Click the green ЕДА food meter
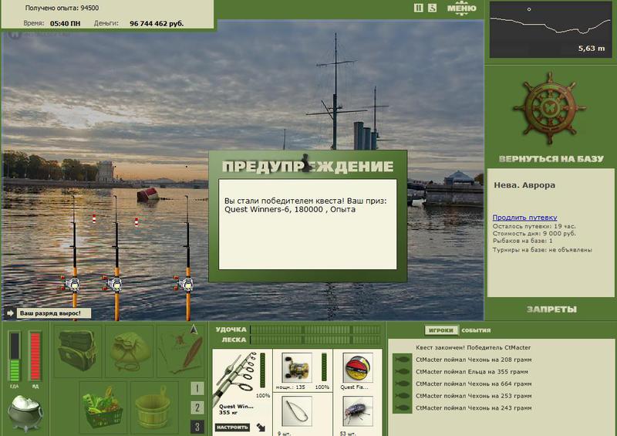The height and width of the screenshot is (436, 617). pyautogui.click(x=15, y=357)
